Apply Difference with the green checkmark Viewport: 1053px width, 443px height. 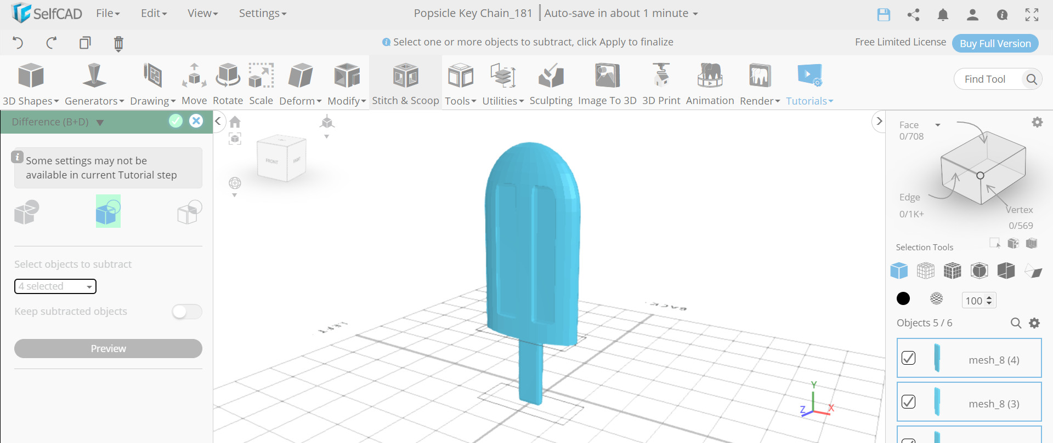(175, 121)
